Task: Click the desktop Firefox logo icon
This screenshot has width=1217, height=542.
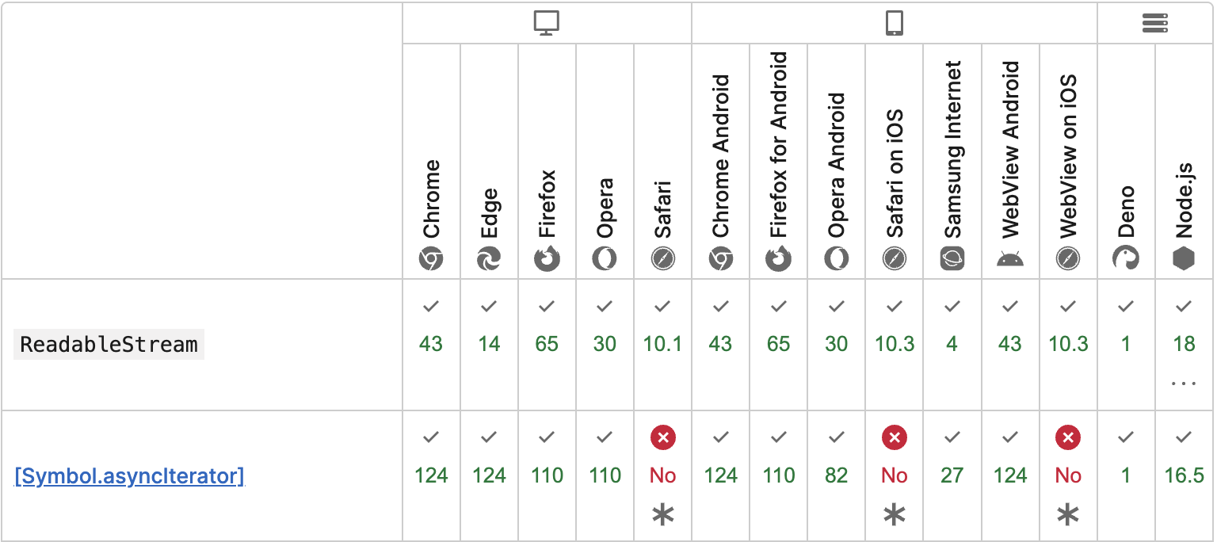Action: click(547, 259)
